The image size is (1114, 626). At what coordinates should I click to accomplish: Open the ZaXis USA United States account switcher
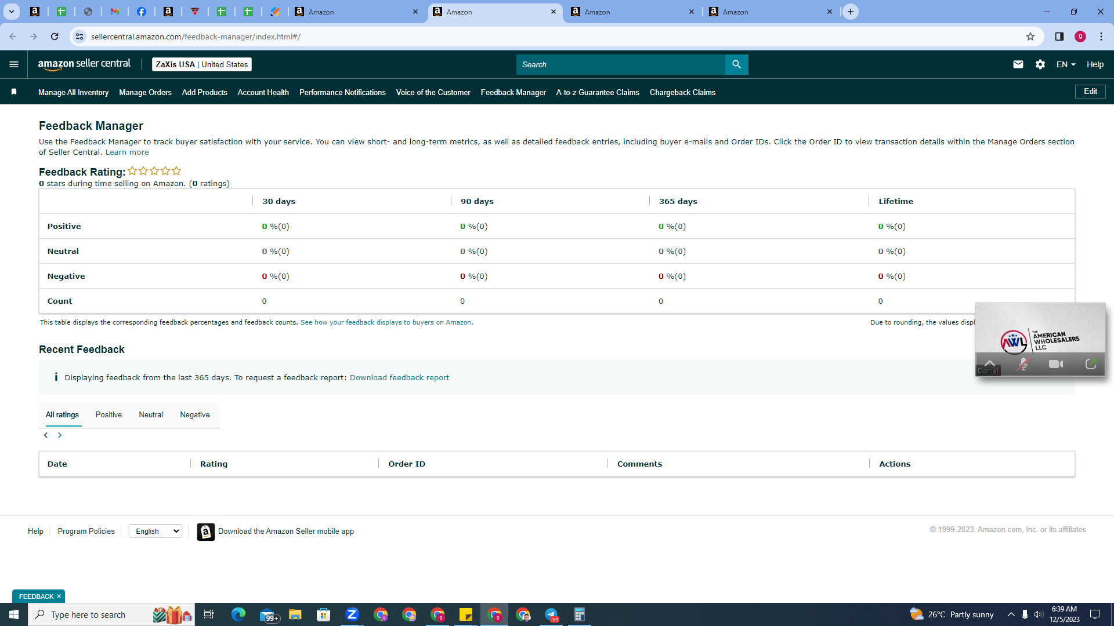(202, 64)
